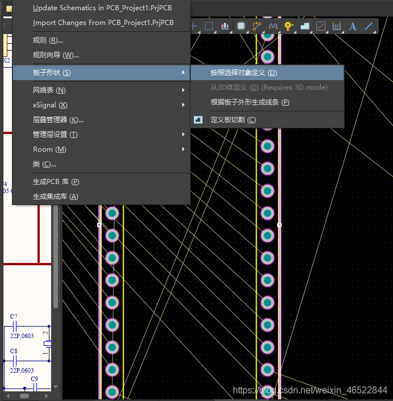Click the C8 capacitor designator
This screenshot has width=393, height=401.
tap(14, 351)
